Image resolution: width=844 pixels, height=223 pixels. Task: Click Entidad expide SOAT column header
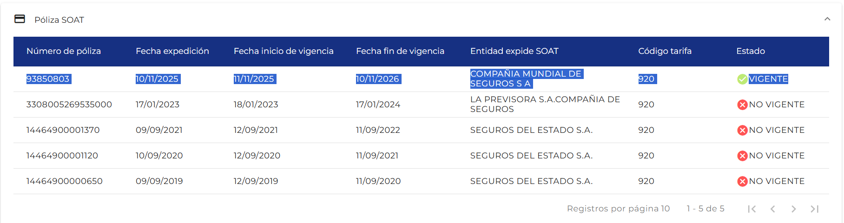tap(514, 51)
